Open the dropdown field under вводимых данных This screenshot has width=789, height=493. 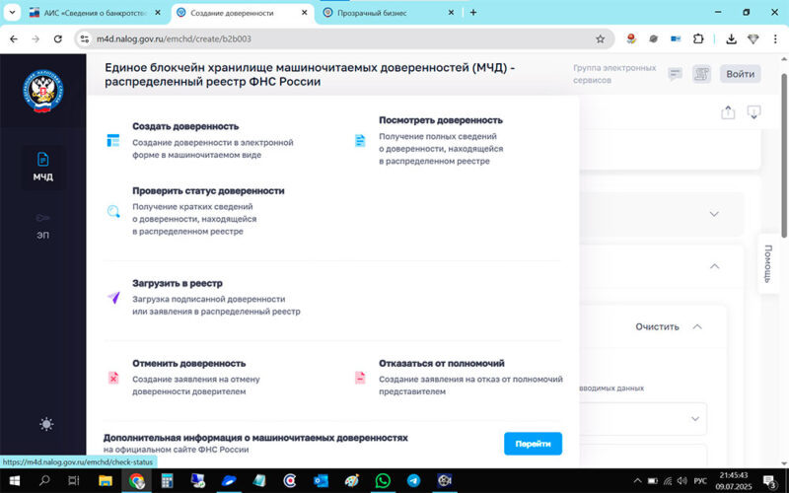point(643,418)
